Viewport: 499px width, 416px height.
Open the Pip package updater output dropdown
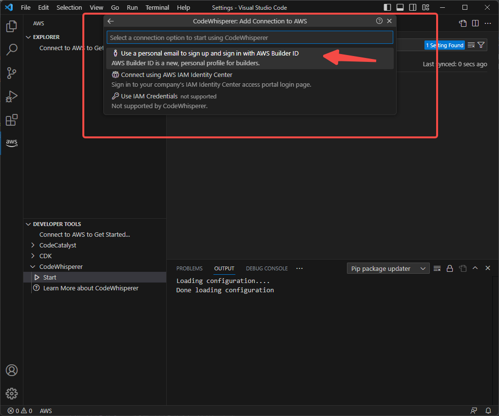click(x=388, y=268)
